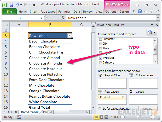Open the Microsoft Excel Help icon

coord(140,11)
